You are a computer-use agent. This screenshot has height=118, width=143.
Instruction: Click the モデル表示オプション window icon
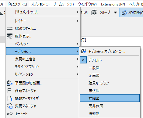tap(83, 51)
